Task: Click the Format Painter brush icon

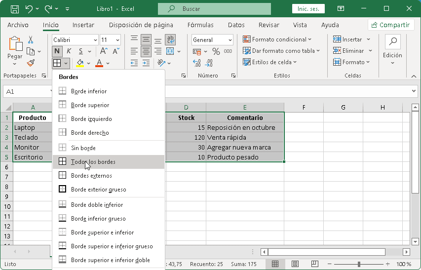Action: [31, 63]
